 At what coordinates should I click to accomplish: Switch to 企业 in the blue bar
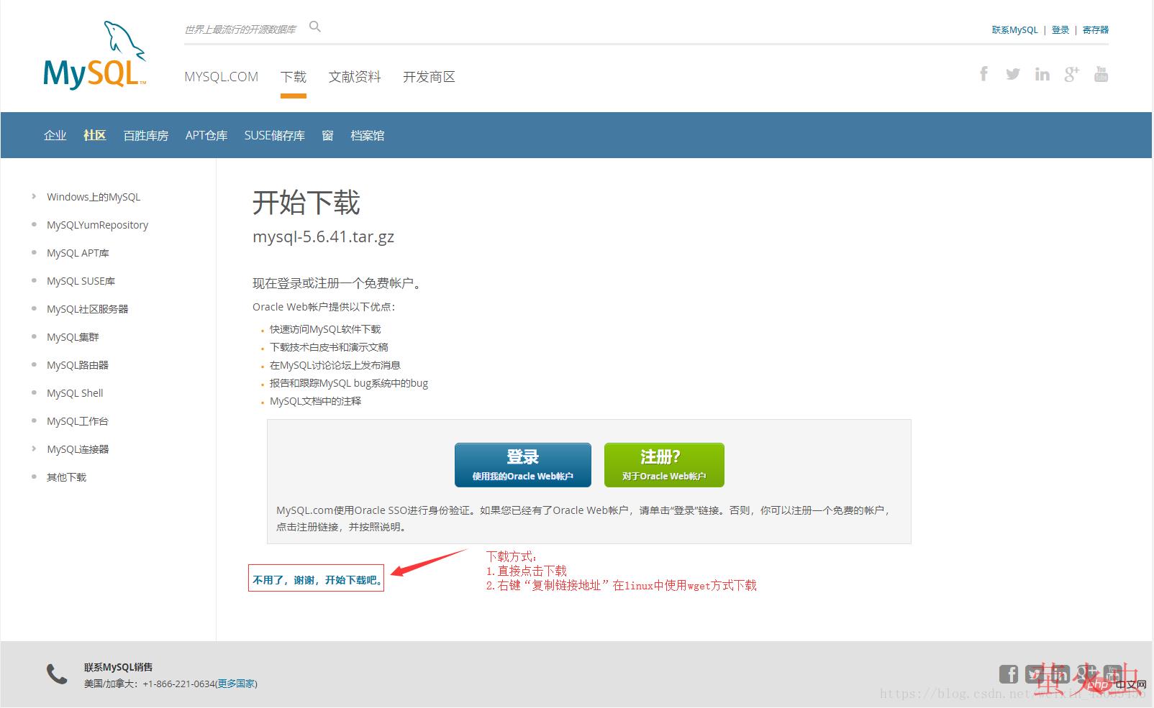(x=55, y=135)
